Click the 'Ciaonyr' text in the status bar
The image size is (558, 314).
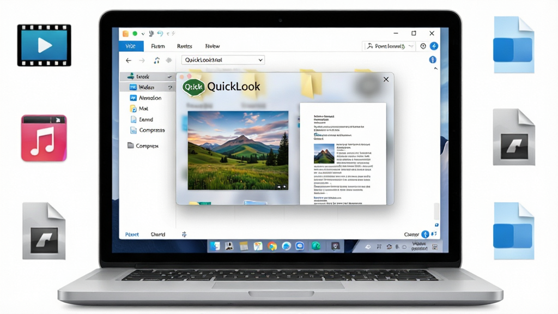point(411,234)
